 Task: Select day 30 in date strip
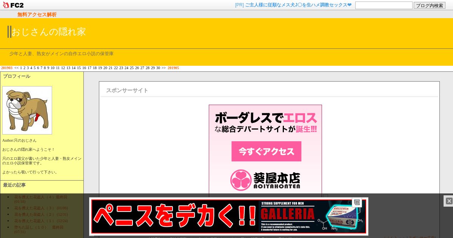pyautogui.click(x=158, y=68)
